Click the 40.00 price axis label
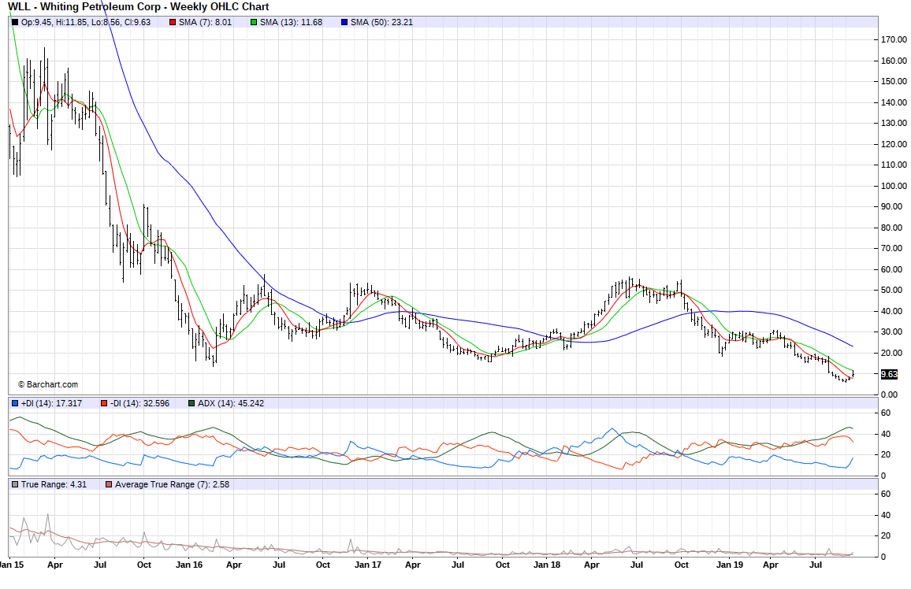Screen dimensions: 911x589 point(892,311)
